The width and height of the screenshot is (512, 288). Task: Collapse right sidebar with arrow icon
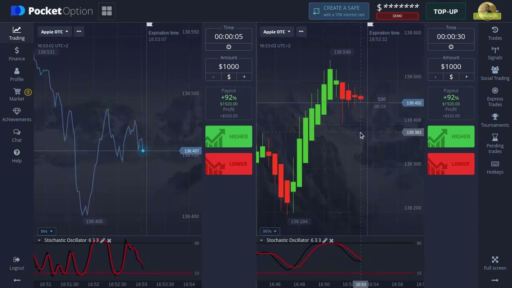[495, 280]
